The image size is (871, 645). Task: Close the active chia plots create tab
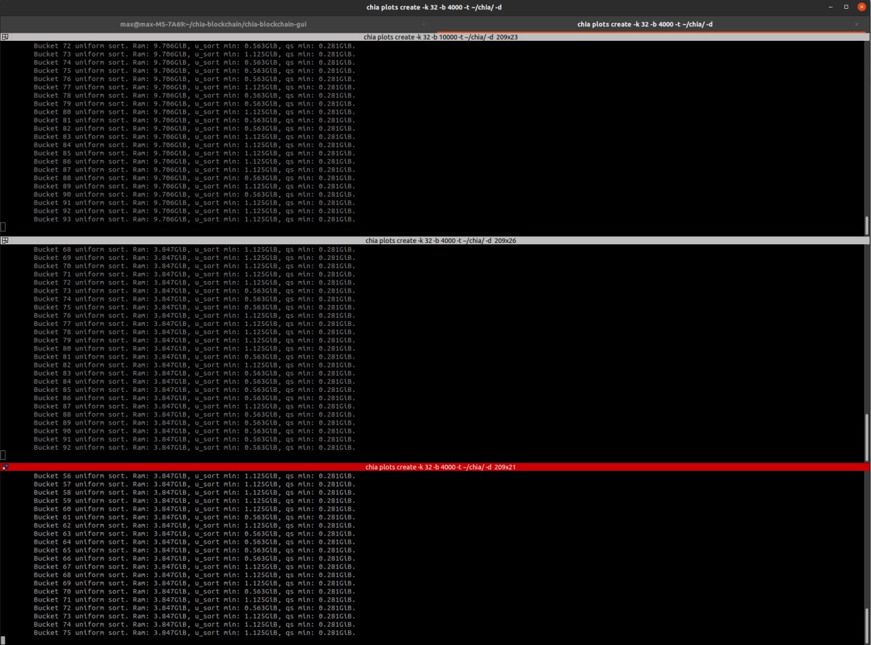point(857,24)
